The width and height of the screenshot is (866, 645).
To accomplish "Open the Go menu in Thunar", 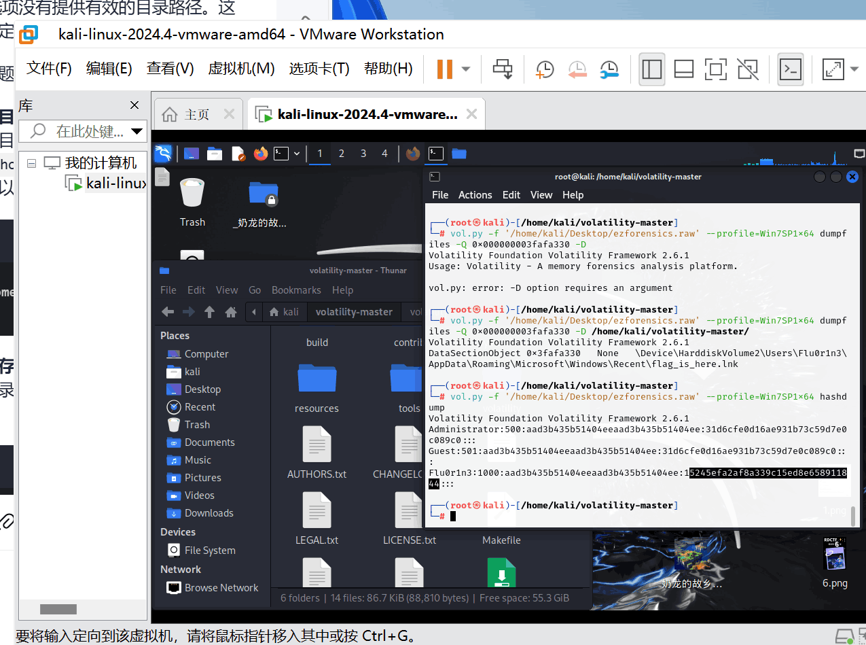I will [x=255, y=290].
